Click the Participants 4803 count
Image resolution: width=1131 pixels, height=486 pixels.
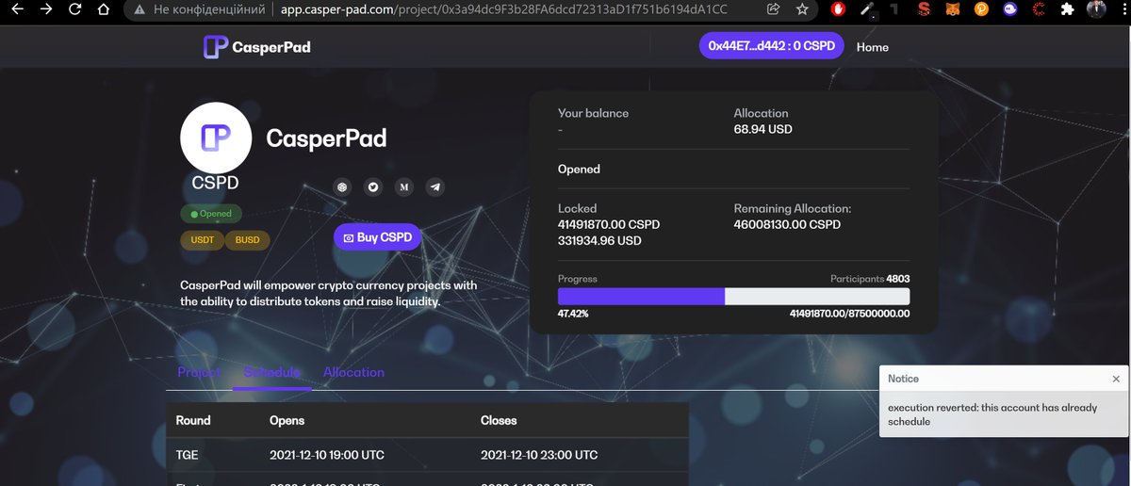[869, 279]
